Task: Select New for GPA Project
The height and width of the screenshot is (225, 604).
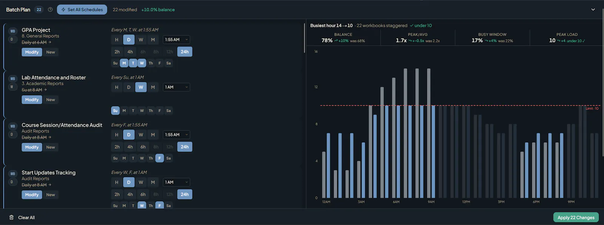Action: point(51,52)
